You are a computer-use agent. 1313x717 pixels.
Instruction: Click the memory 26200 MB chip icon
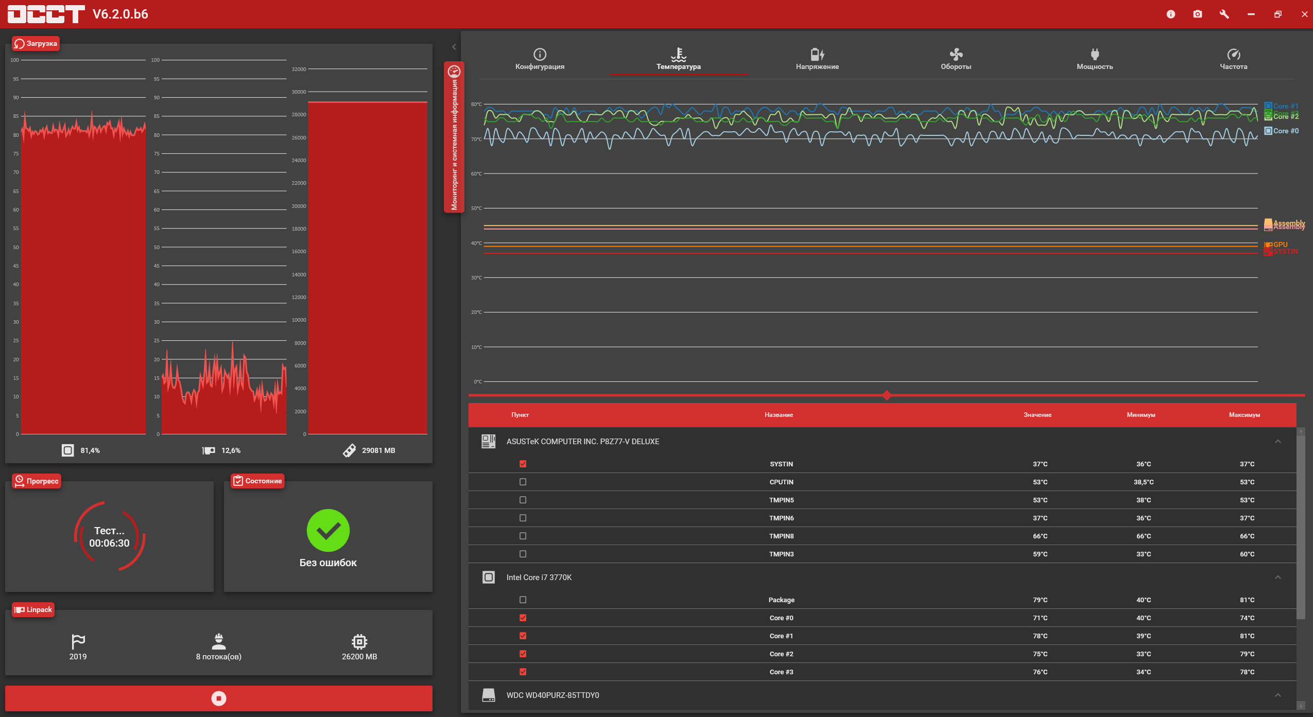[359, 641]
